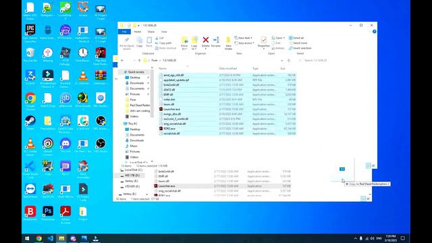
Task: Show hidden tray icons chevron in taskbar
Action: click(x=356, y=238)
